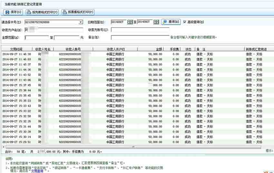
Task: Click the 查询 search button
Action: tap(171, 22)
